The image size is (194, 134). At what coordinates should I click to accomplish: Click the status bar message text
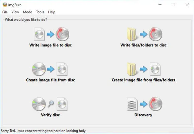43,131
